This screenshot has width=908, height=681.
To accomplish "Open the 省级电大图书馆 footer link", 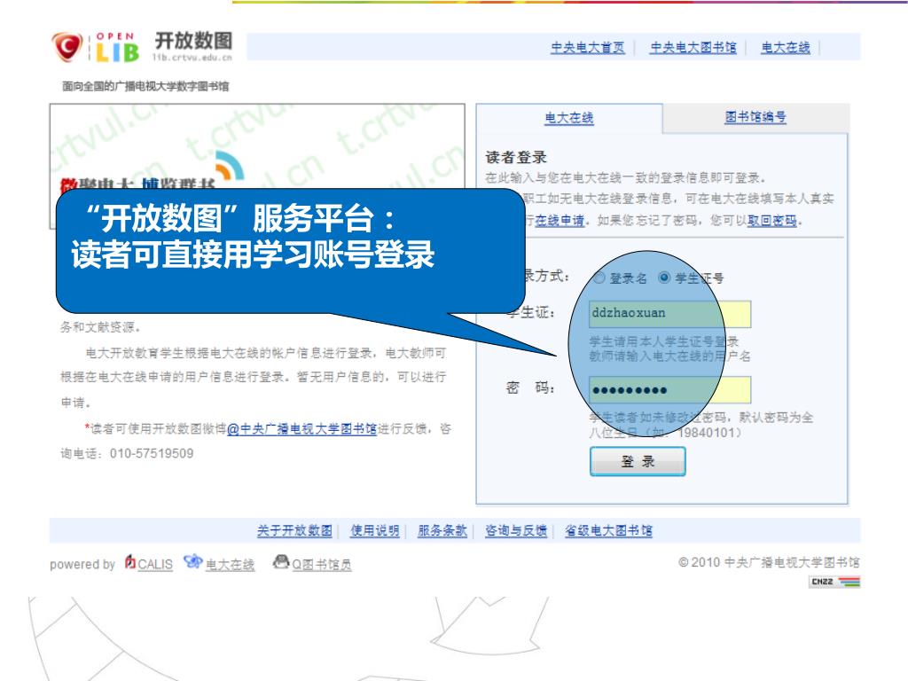I will point(608,530).
